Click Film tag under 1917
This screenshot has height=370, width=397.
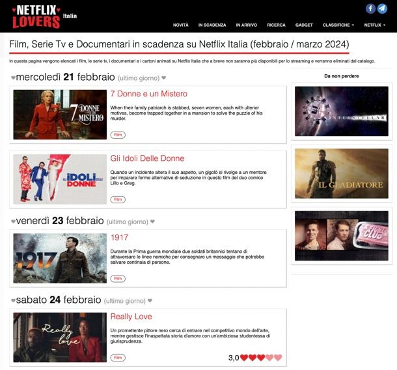[118, 279]
